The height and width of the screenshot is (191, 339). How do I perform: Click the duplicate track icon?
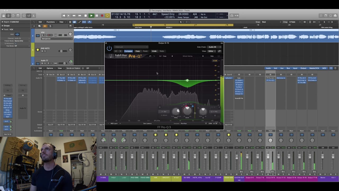click(39, 26)
